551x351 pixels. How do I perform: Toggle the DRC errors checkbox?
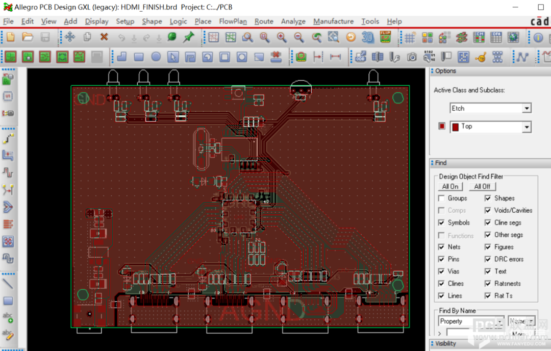click(488, 259)
